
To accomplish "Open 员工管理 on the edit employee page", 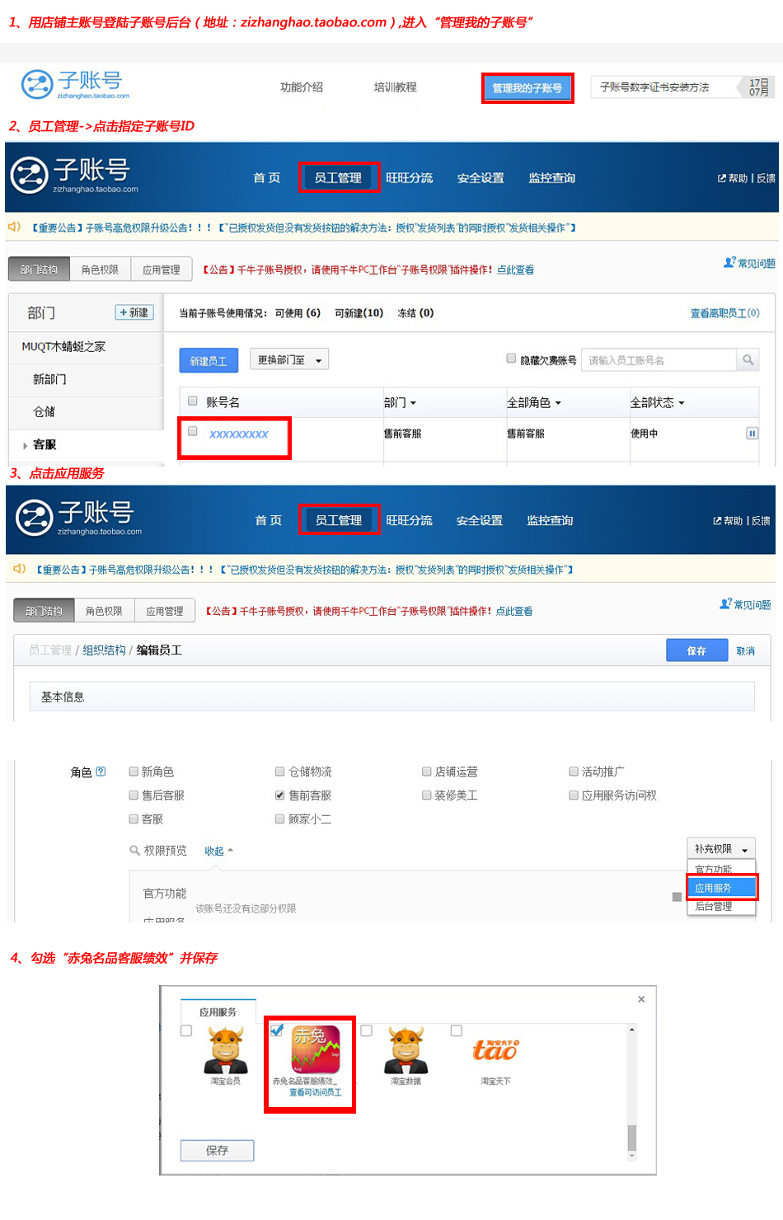I will click(x=338, y=520).
